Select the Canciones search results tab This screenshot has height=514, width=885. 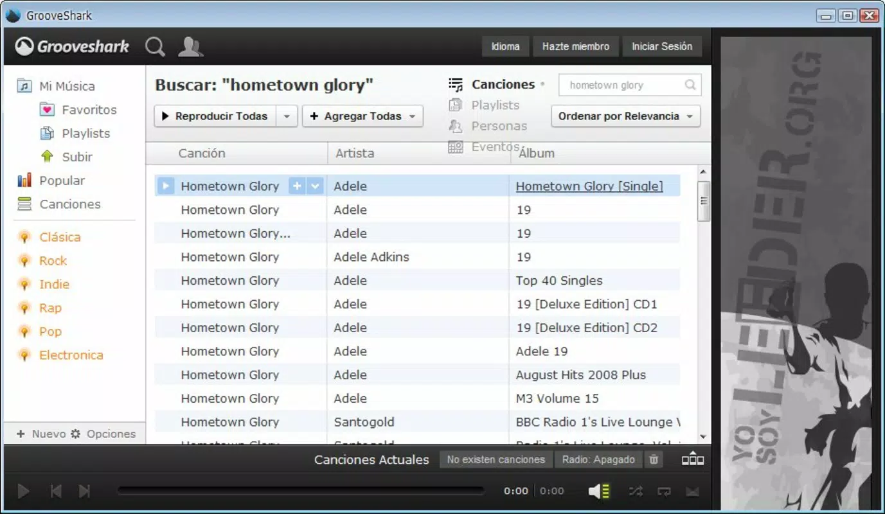tap(492, 84)
